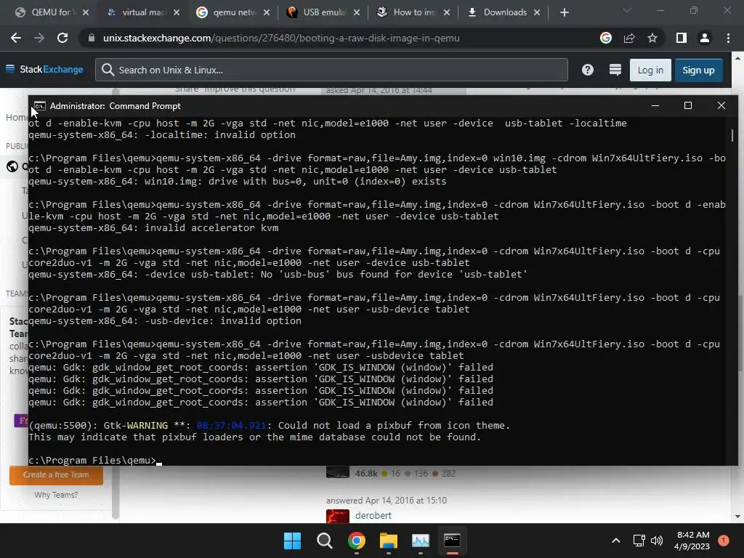The height and width of the screenshot is (558, 744).
Task: Close the Downloads tab
Action: [537, 12]
